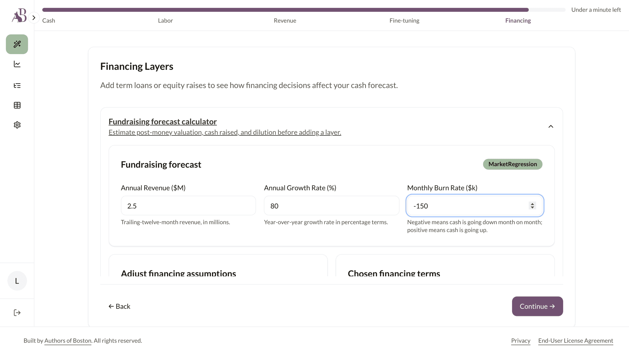
Task: Click 'Trailing-twelve-month revenue, in millions.' helper text
Action: [x=175, y=222]
